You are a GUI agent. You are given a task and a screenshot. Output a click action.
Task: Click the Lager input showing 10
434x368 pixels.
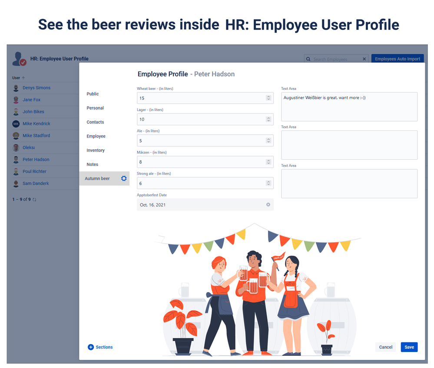point(205,119)
